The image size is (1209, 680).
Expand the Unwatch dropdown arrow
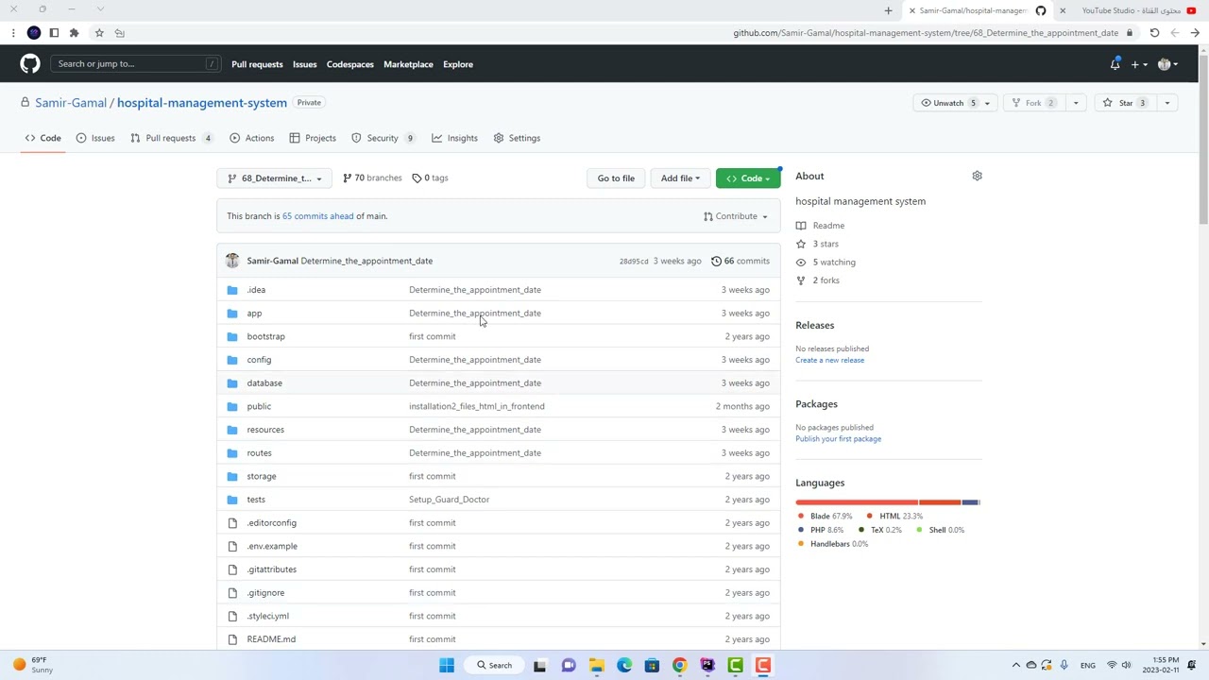pos(987,103)
